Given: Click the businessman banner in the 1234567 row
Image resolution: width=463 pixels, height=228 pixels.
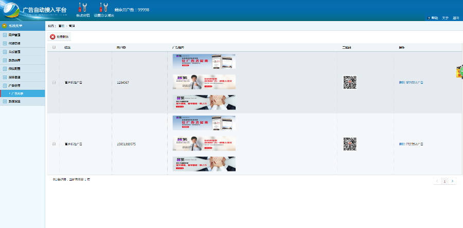Looking at the screenshot, I should point(204,82).
